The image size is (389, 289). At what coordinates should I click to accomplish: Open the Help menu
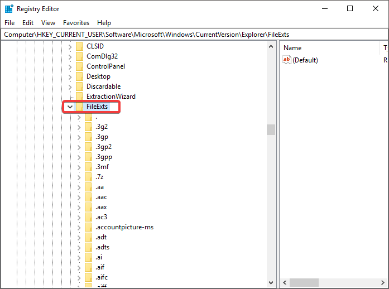coord(104,23)
